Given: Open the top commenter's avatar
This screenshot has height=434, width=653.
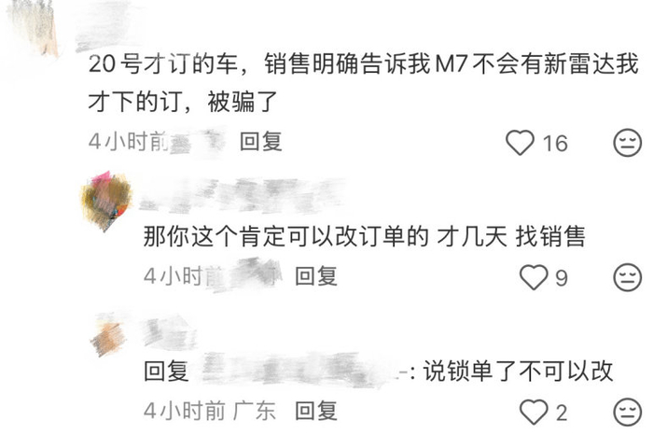Looking at the screenshot, I should click(34, 27).
